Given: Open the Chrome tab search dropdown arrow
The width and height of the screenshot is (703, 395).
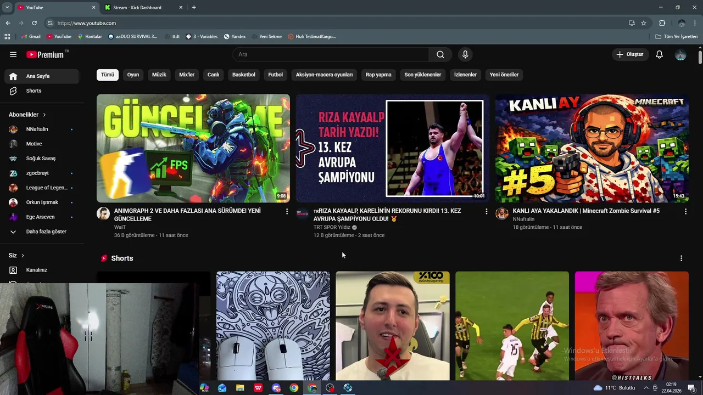Looking at the screenshot, I should [7, 8].
